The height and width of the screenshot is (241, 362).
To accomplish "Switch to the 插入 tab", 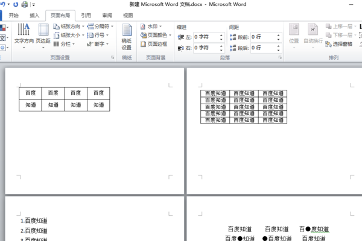I will point(34,16).
